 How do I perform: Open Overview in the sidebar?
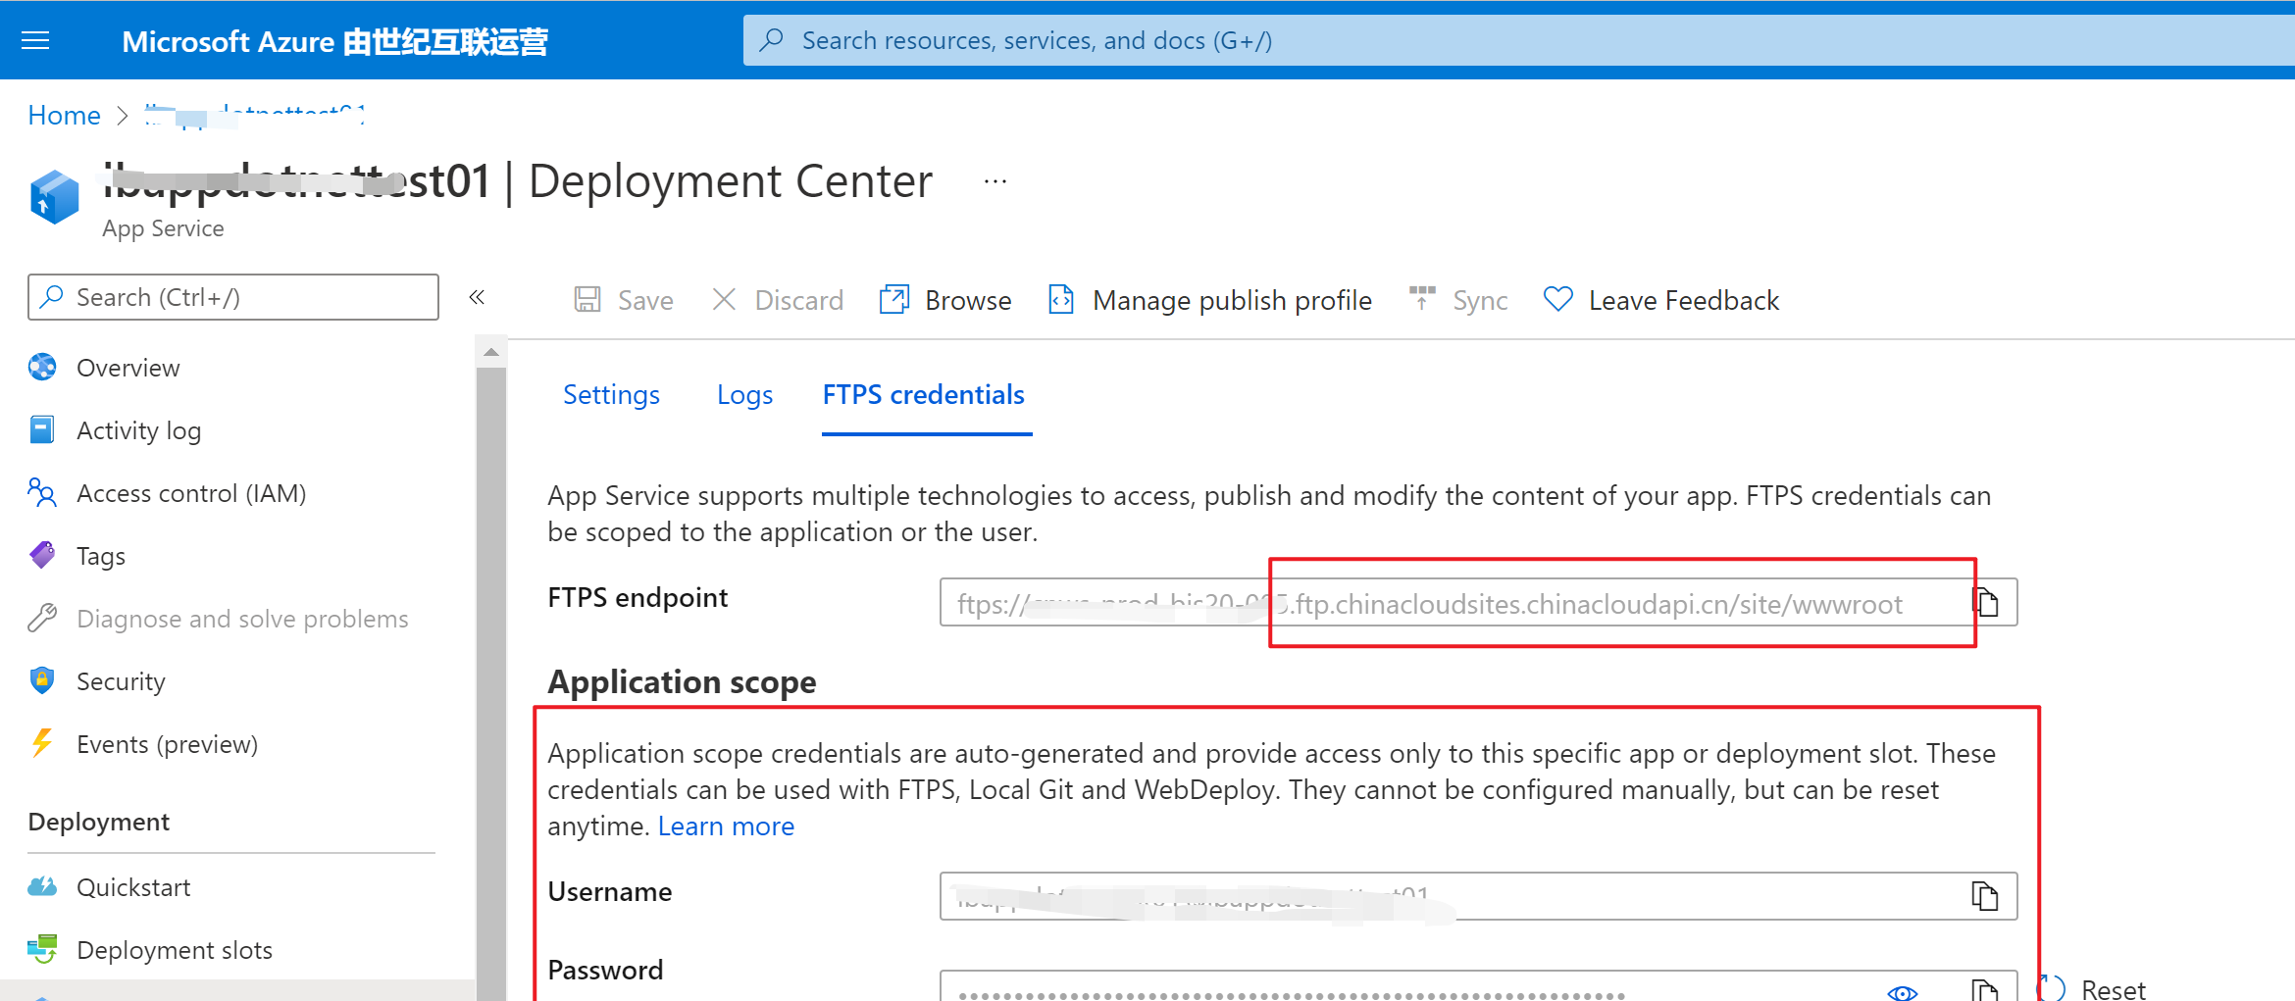click(x=128, y=368)
